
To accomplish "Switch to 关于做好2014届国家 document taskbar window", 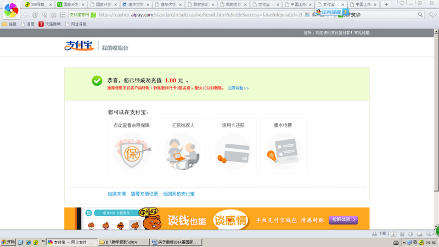I will tap(176, 242).
